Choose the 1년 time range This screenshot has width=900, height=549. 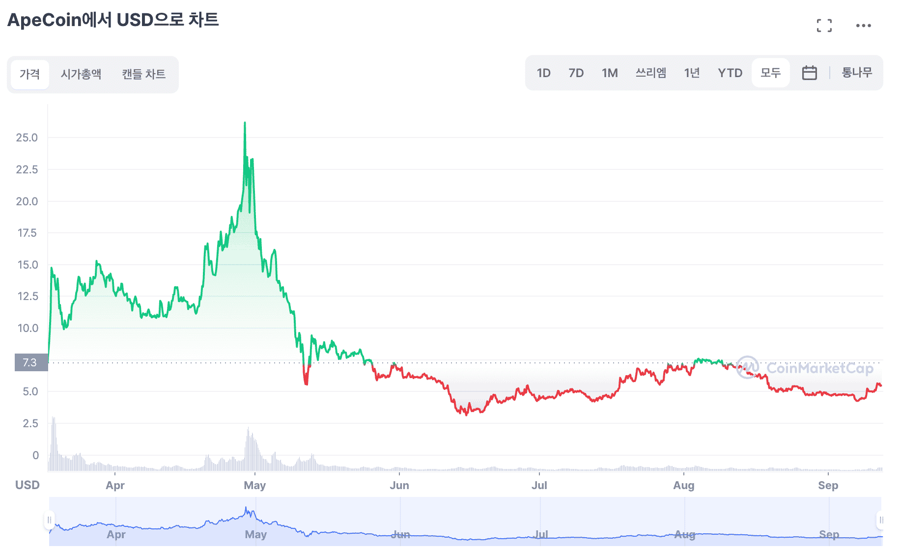coord(692,73)
